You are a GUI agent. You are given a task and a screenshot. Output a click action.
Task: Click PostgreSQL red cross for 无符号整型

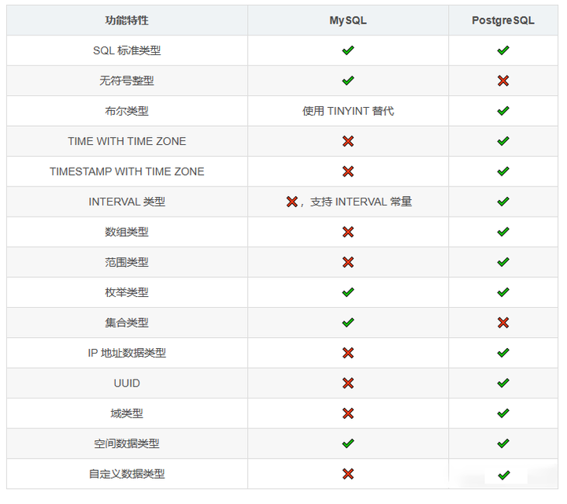[503, 80]
